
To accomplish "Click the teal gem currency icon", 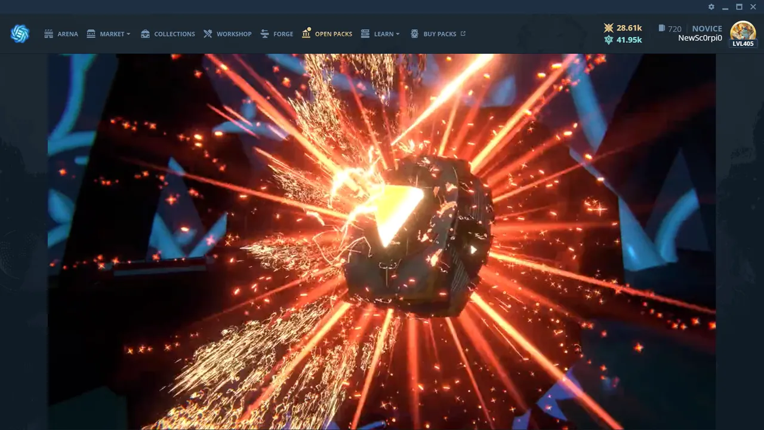I will coord(608,40).
